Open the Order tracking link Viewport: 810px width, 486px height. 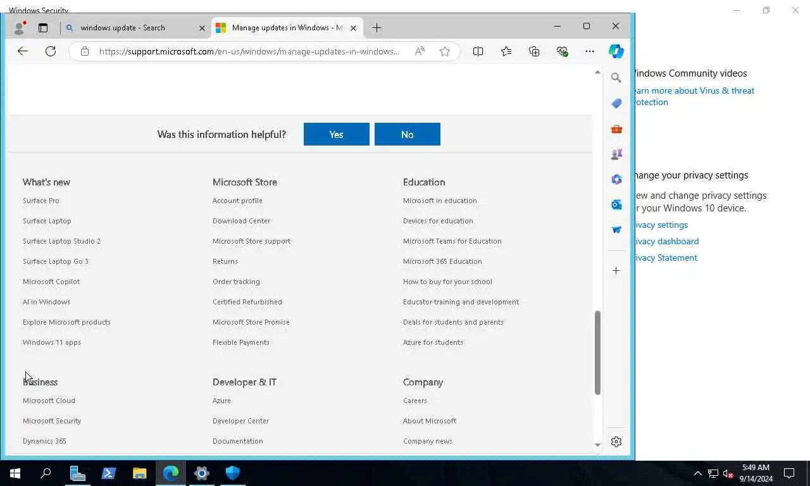click(x=236, y=282)
